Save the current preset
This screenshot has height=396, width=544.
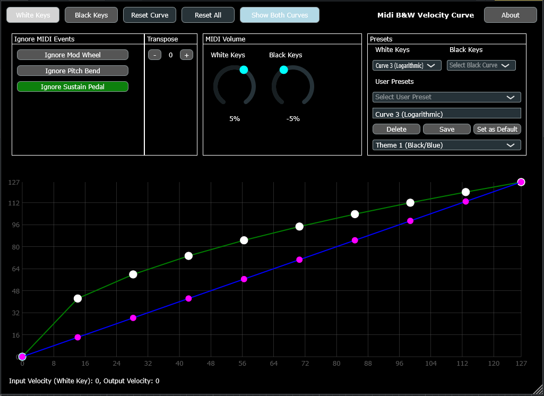pos(447,129)
